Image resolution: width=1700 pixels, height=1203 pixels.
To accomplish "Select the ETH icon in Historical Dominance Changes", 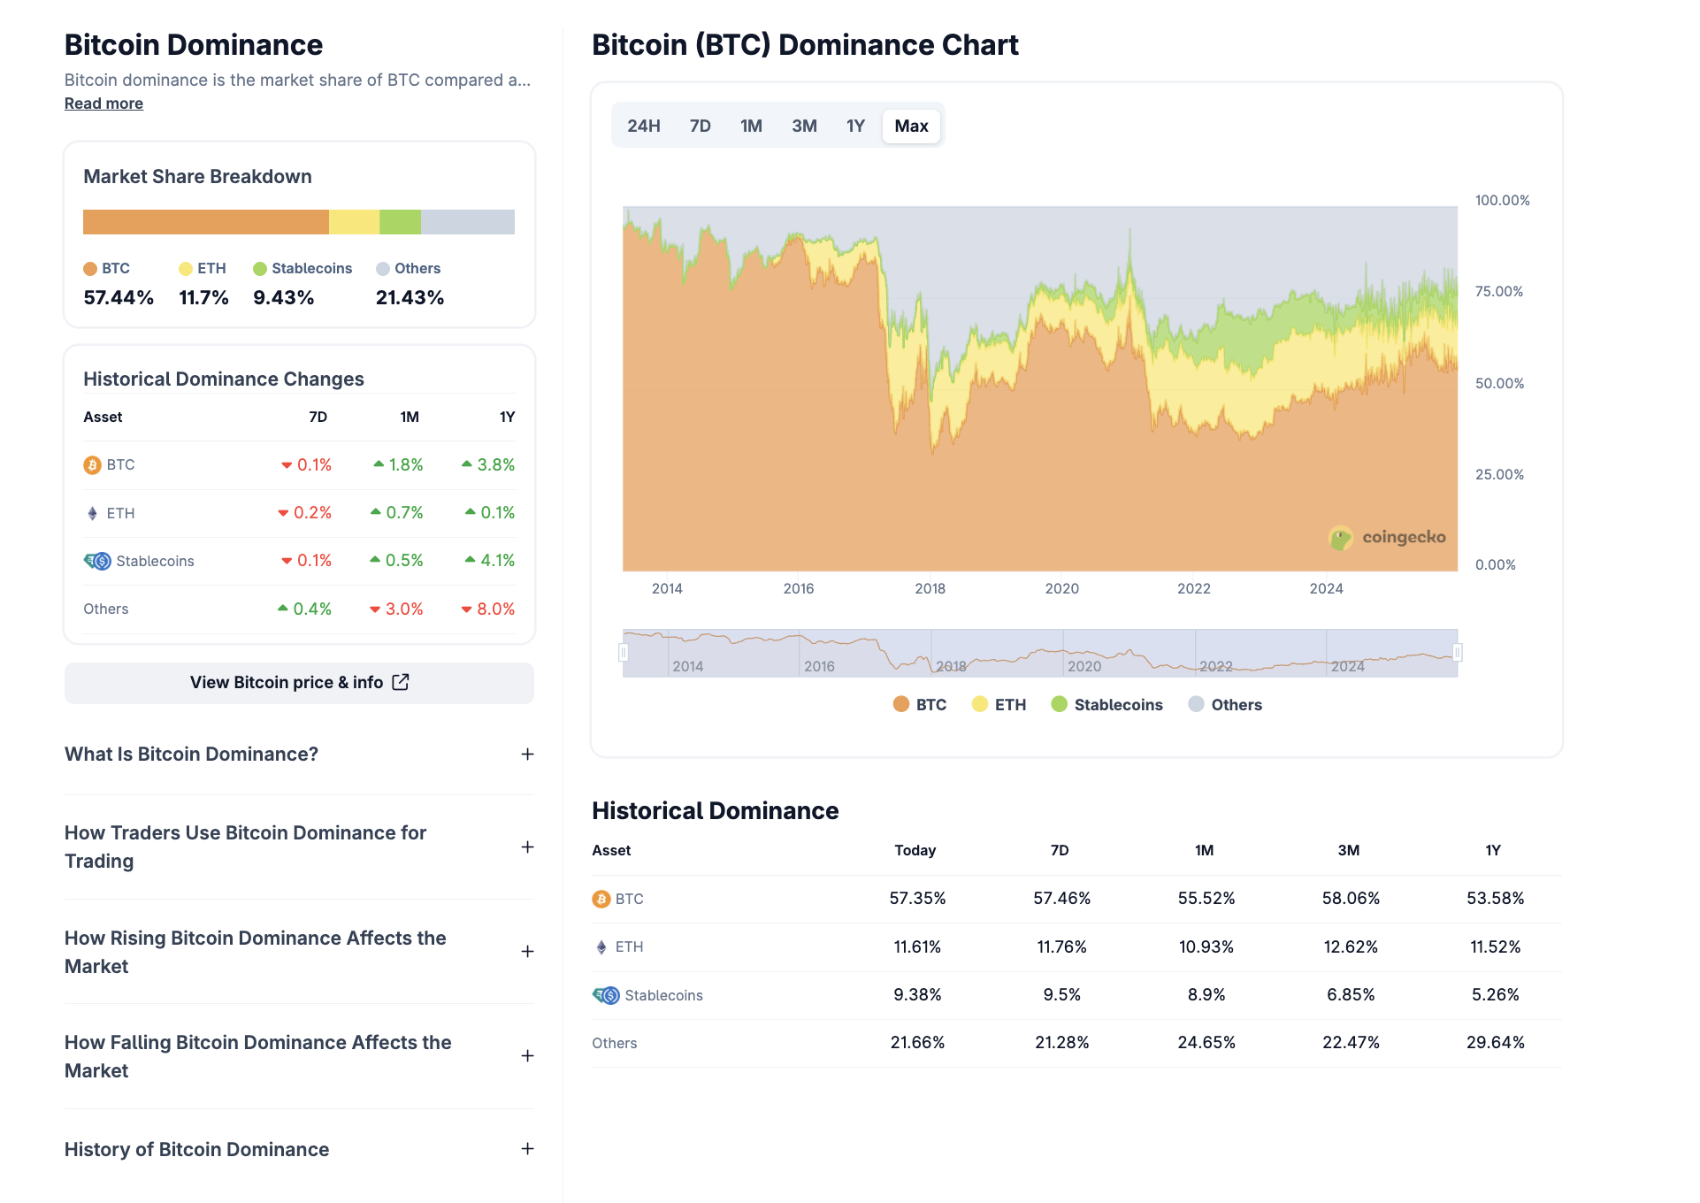I will pos(94,512).
